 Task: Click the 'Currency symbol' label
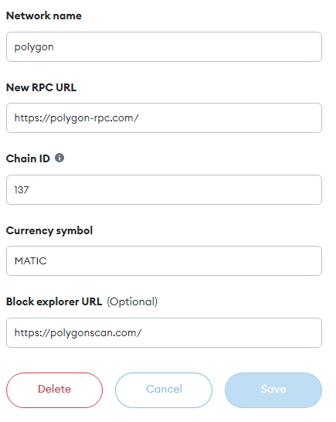pyautogui.click(x=49, y=230)
